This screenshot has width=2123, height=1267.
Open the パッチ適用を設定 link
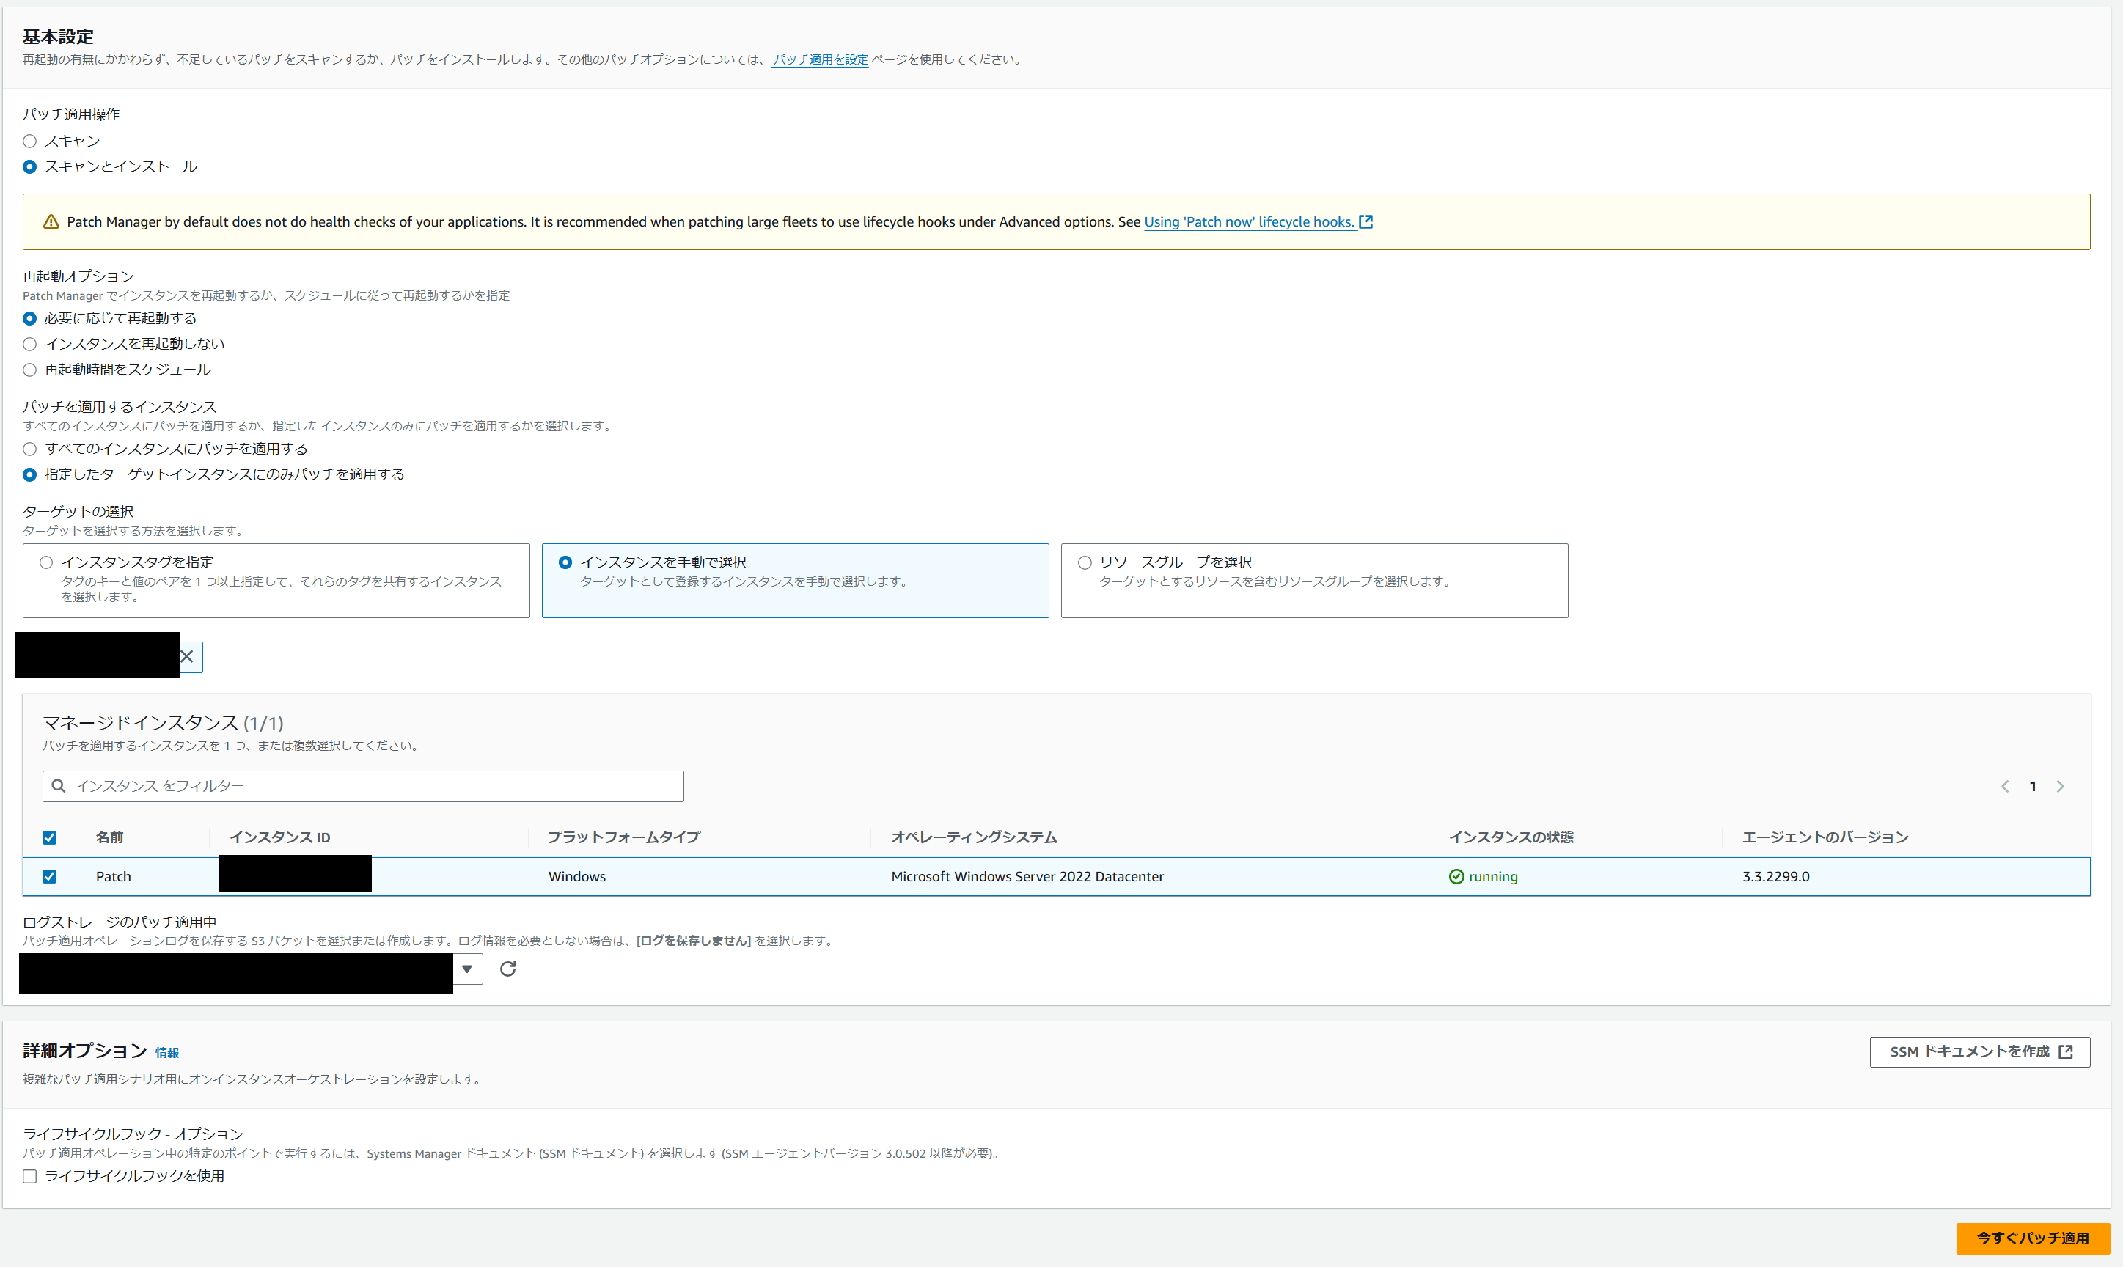click(x=819, y=60)
